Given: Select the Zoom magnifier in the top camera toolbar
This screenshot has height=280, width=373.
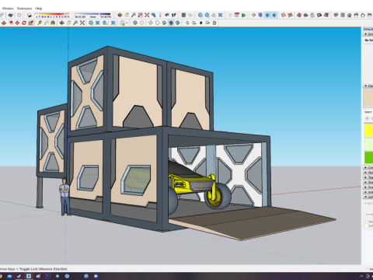Looking at the screenshot, I should pyautogui.click(x=133, y=15).
